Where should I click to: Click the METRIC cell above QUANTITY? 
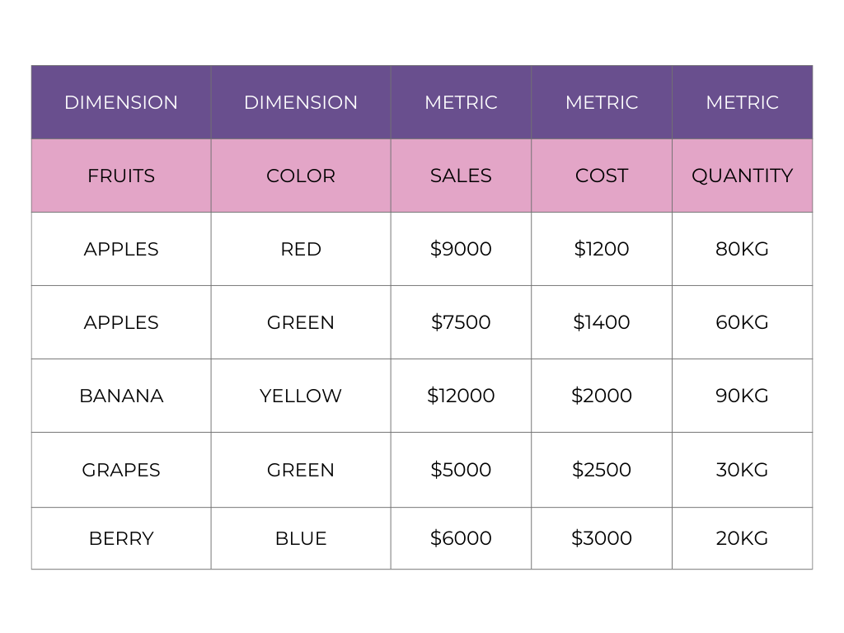(x=743, y=102)
